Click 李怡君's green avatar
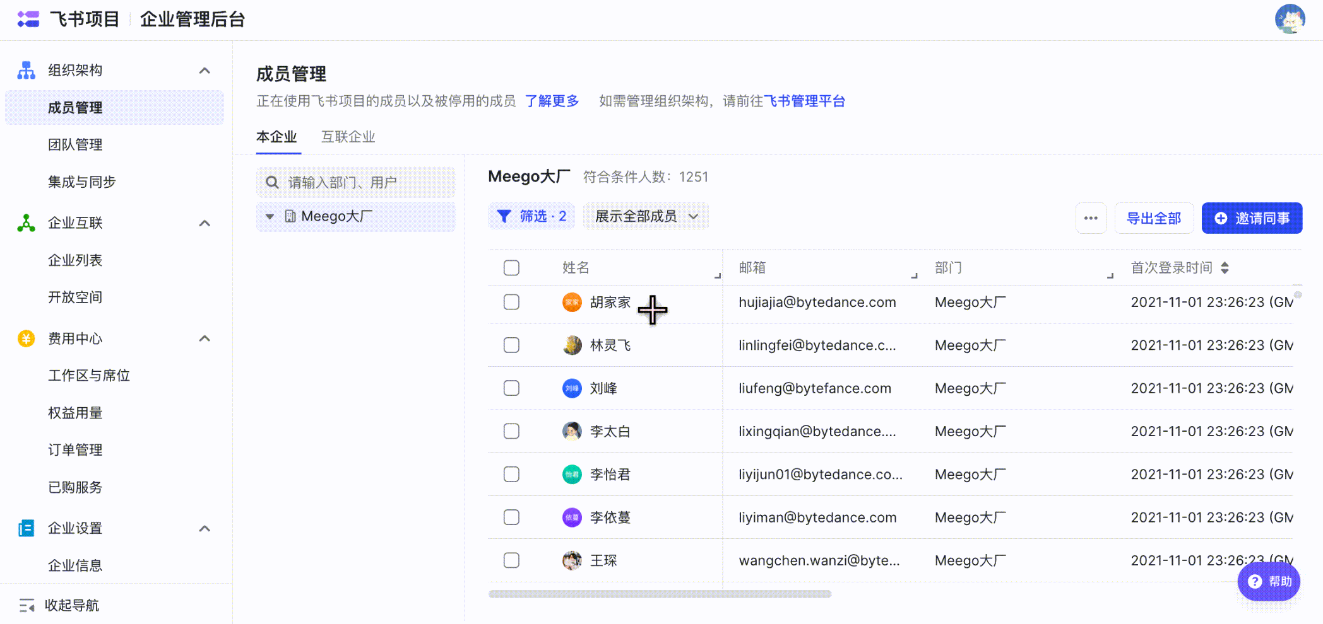1323x624 pixels. (x=572, y=474)
